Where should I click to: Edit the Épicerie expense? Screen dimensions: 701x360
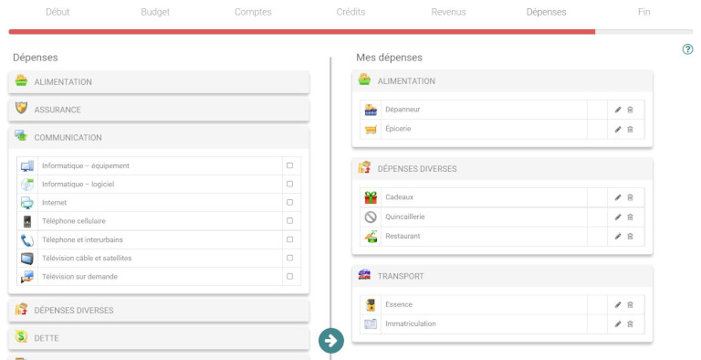click(x=618, y=130)
